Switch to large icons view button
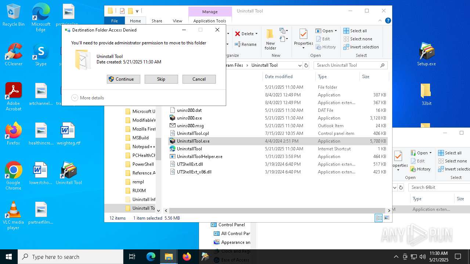Screen dimensions: 470x264 tap(386, 218)
